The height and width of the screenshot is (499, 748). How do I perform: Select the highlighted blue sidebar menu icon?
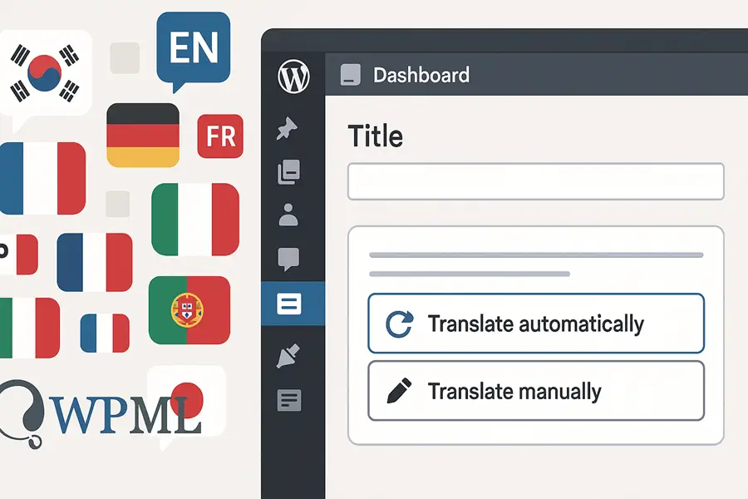(289, 304)
